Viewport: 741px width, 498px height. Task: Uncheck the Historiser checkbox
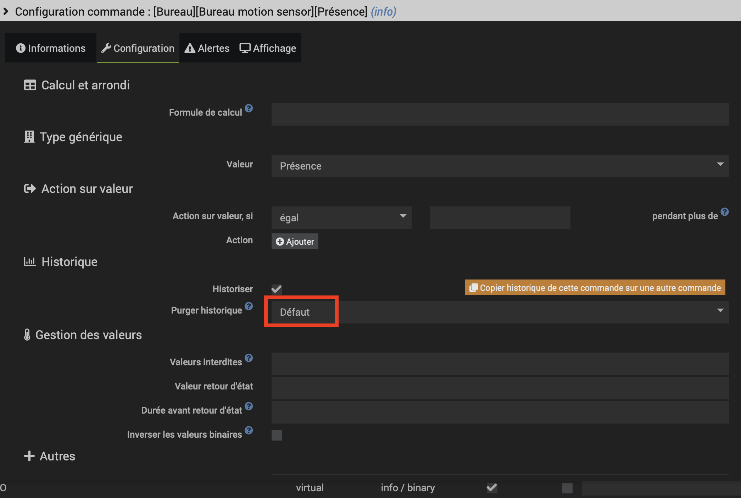click(x=277, y=289)
